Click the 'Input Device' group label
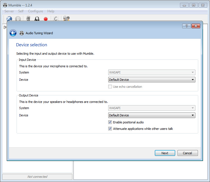This screenshot has width=210, height=182. (27, 60)
